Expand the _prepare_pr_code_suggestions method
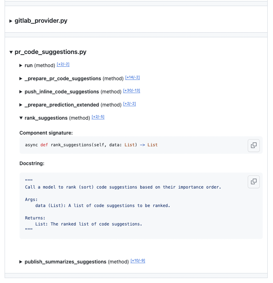The image size is (273, 283). tap(21, 78)
